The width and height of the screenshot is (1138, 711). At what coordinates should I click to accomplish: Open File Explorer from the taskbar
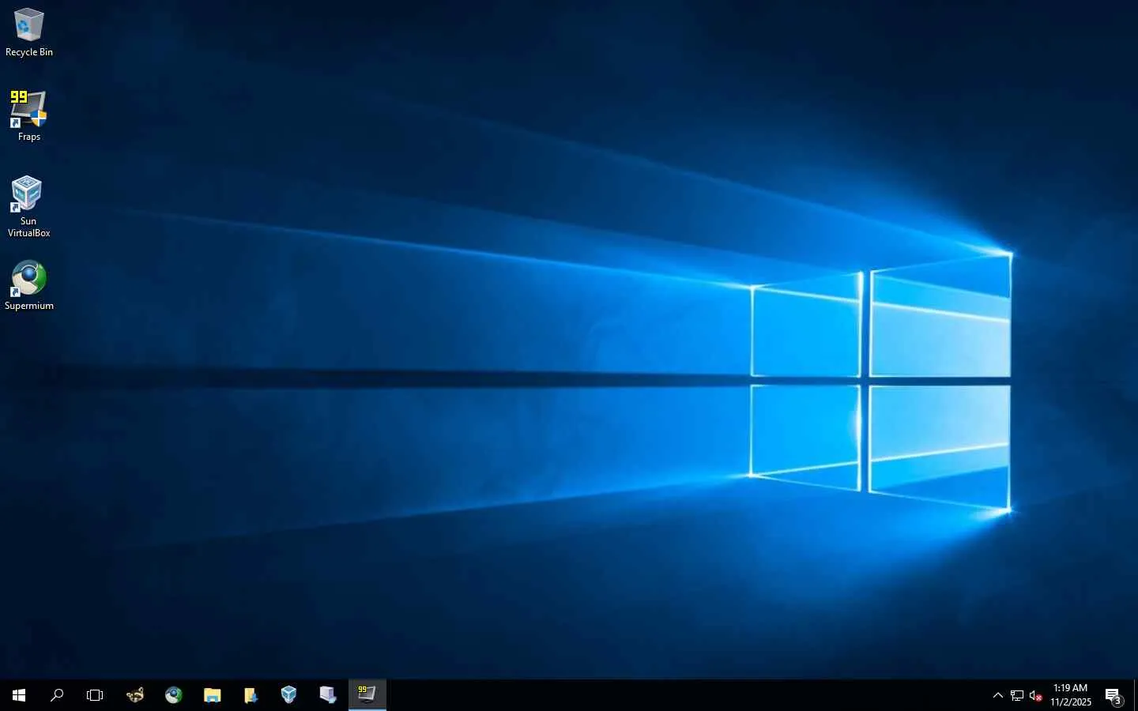coord(212,695)
